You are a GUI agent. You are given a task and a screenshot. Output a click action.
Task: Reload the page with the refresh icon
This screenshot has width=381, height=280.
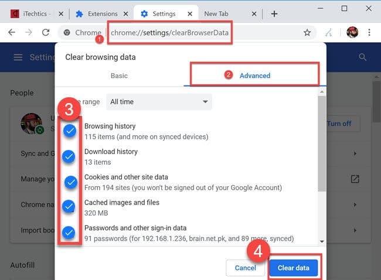(x=46, y=32)
